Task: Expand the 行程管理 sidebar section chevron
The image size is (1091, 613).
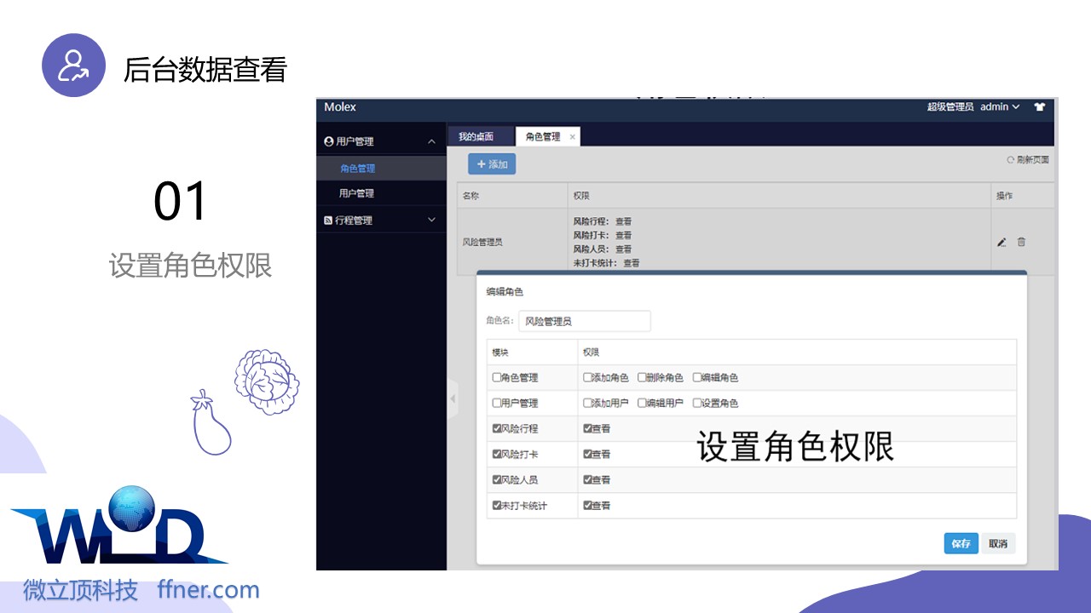Action: coord(431,221)
